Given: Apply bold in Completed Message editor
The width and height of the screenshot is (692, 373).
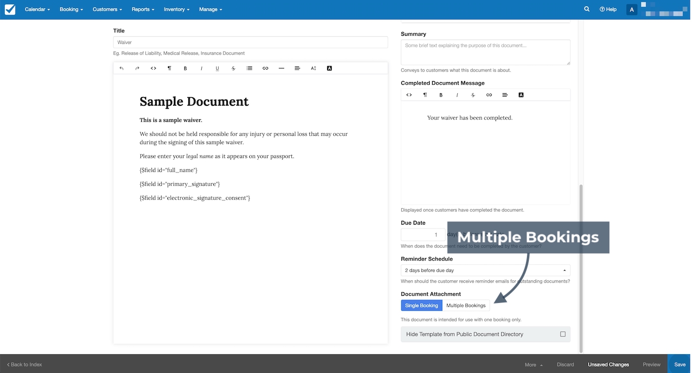Looking at the screenshot, I should [441, 95].
